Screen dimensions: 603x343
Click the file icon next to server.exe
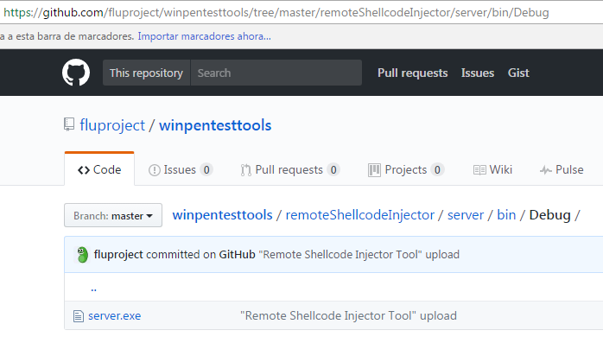[x=79, y=316]
